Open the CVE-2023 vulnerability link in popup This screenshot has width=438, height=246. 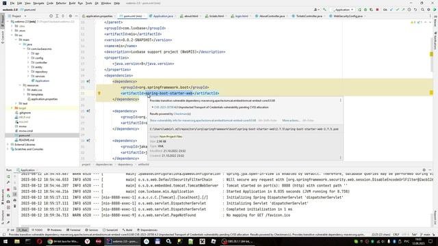[164, 107]
